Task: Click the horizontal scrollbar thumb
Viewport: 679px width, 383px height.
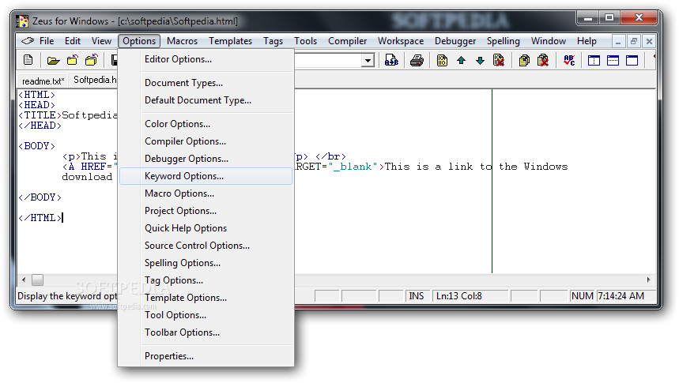Action: (x=38, y=280)
